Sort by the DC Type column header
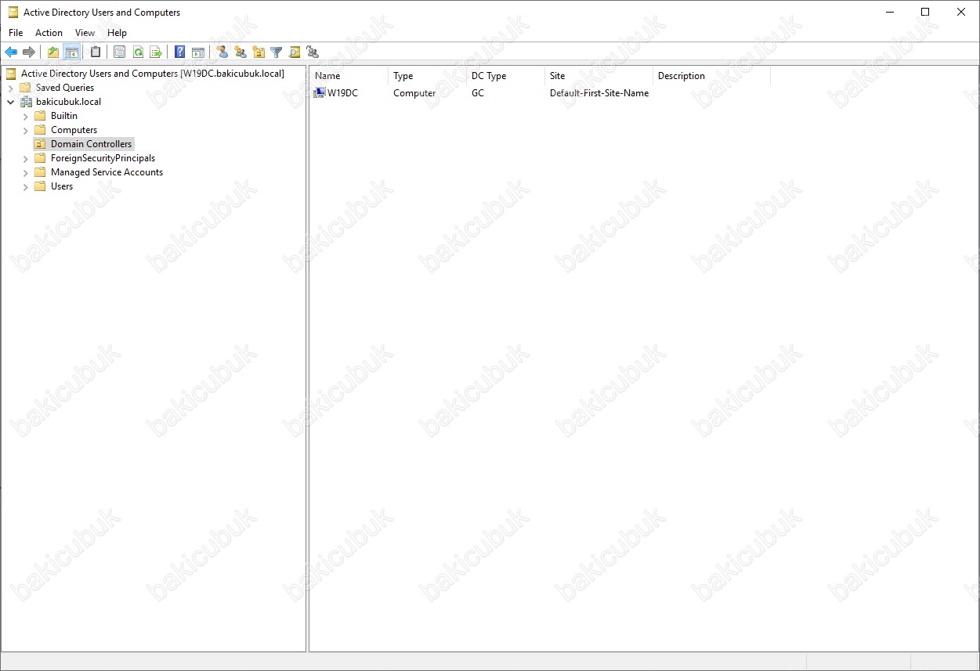The height and width of the screenshot is (671, 980). [x=505, y=76]
